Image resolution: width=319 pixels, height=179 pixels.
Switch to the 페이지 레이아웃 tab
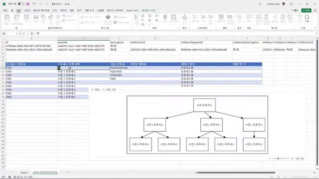[x=41, y=10]
